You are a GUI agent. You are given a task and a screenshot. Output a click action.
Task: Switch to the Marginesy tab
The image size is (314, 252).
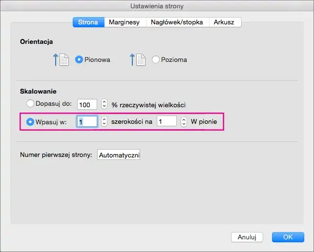click(124, 22)
